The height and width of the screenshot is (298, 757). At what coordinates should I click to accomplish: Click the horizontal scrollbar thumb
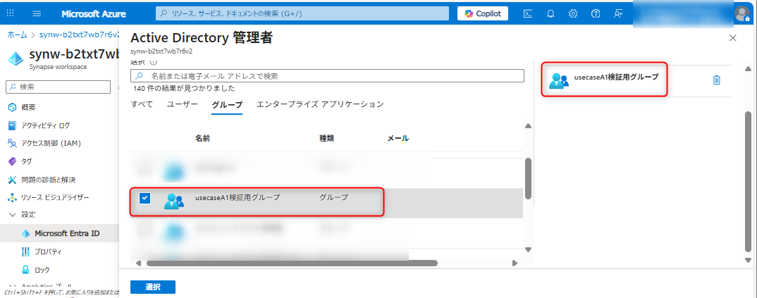292,263
